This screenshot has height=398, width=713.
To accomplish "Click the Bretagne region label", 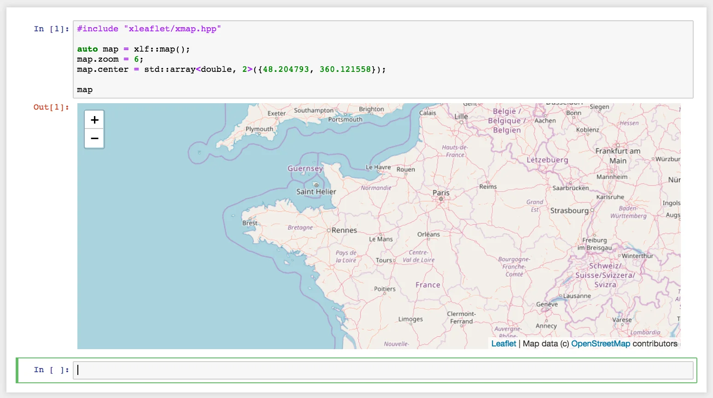I will click(300, 228).
